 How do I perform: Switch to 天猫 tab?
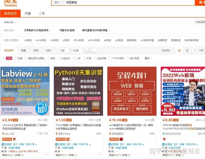coord(28,13)
